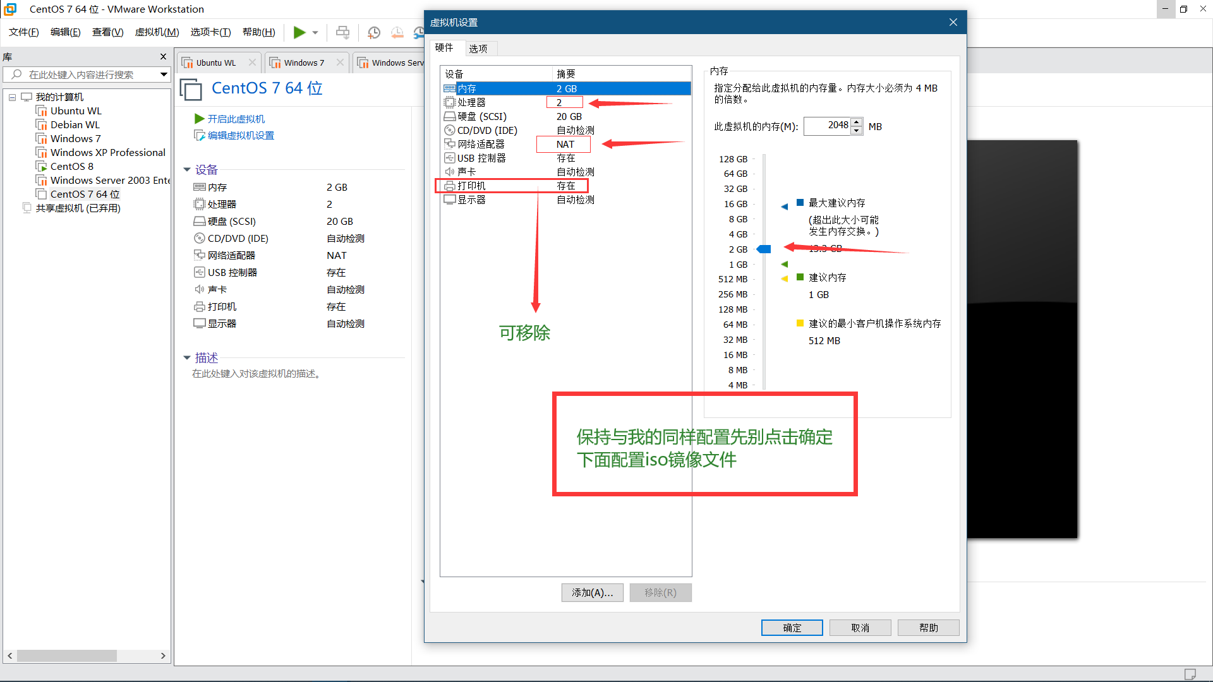Open the power options dropdown arrow
This screenshot has width=1213, height=682.
coord(315,33)
